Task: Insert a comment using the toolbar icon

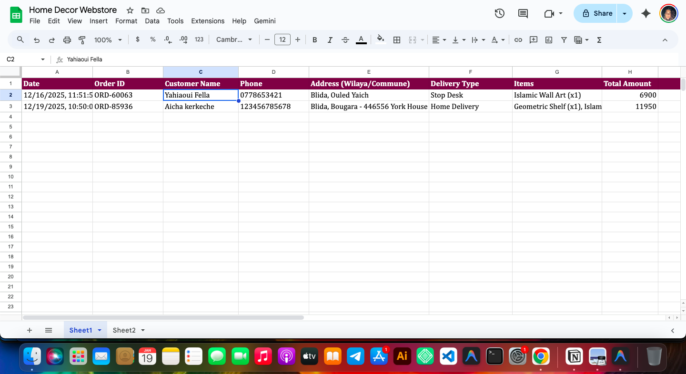Action: point(533,39)
